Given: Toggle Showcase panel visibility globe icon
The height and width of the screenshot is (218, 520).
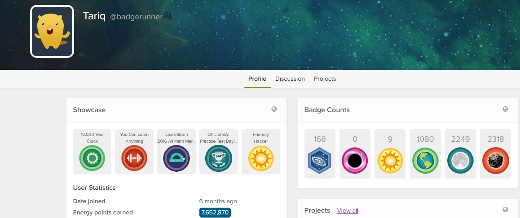Looking at the screenshot, I should [x=274, y=109].
